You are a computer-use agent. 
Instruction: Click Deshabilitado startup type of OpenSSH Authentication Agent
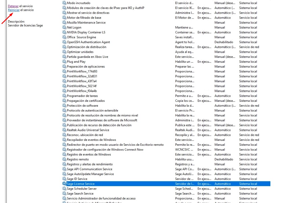click(224, 42)
